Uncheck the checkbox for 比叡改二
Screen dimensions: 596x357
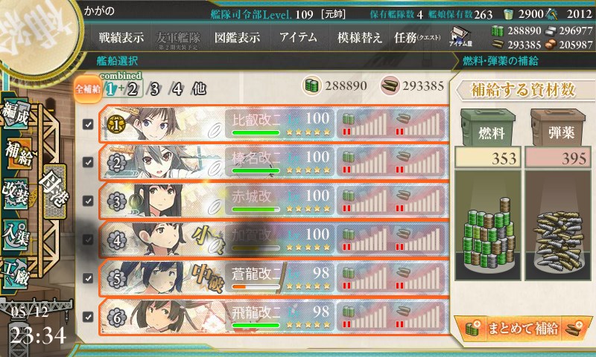point(88,124)
